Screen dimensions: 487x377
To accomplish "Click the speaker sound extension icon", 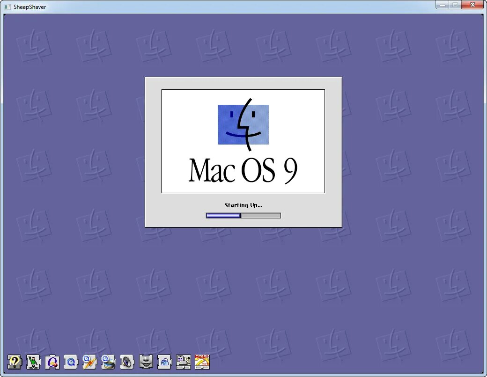I will [127, 362].
